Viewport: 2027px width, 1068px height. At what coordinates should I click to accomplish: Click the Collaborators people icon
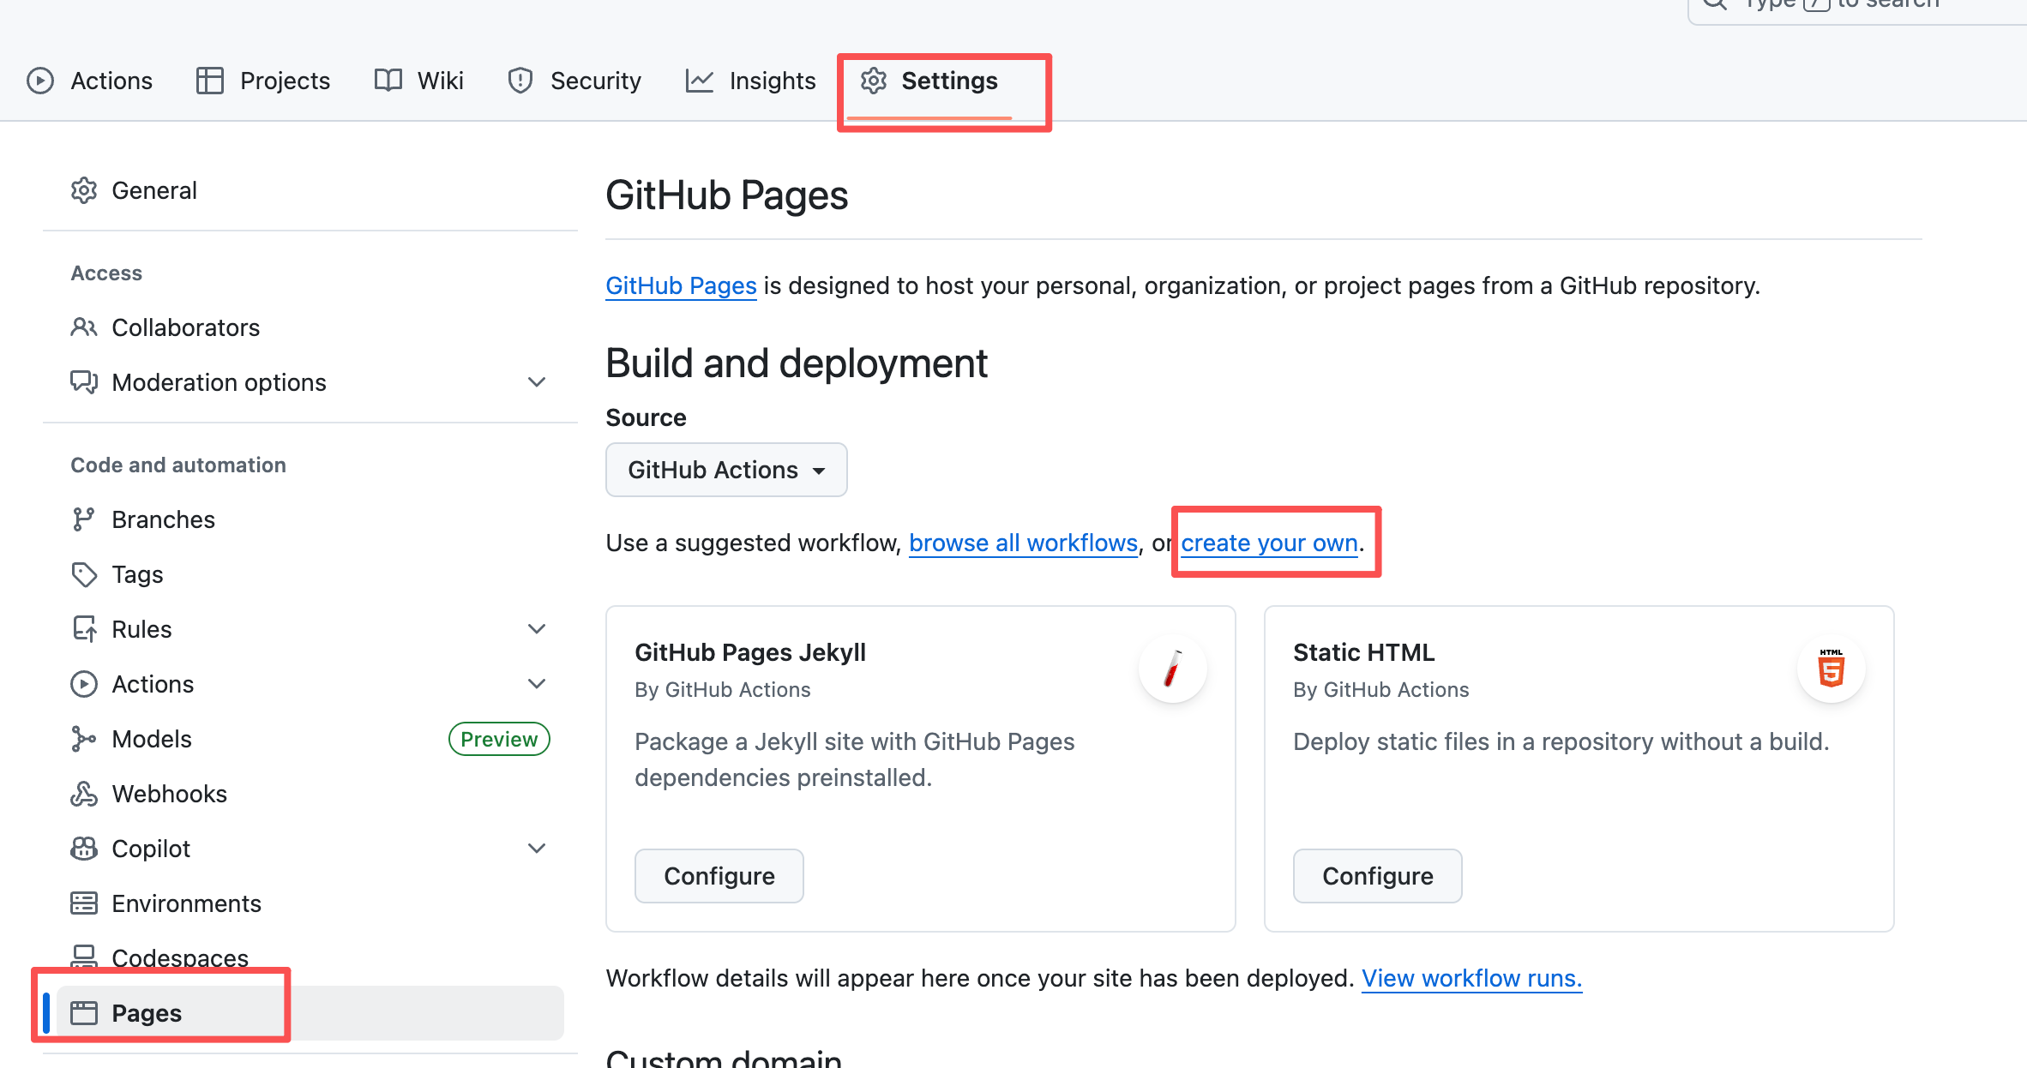pos(83,327)
